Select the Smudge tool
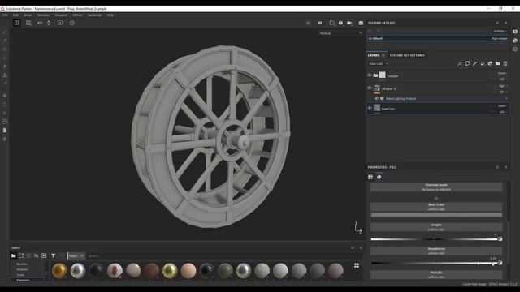This screenshot has height=292, width=520. click(x=5, y=67)
